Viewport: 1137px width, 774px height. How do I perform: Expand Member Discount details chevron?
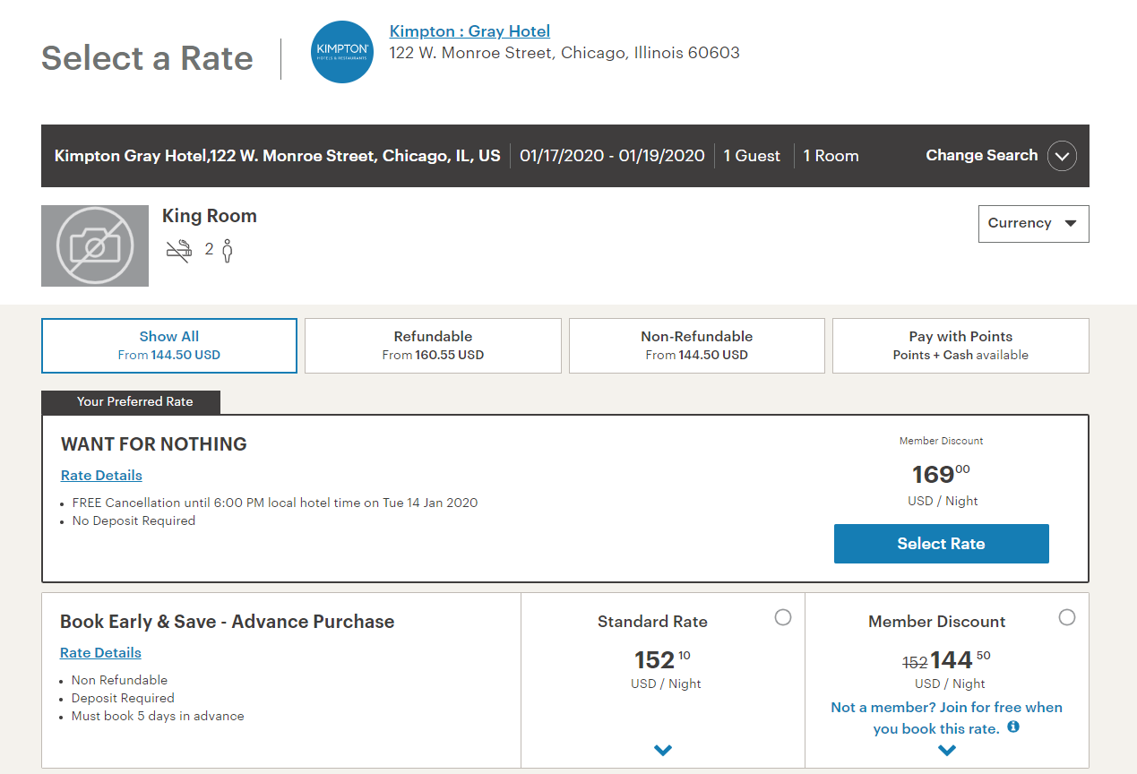tap(947, 751)
